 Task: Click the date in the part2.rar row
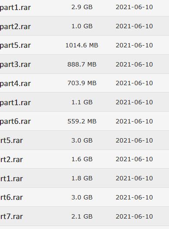[134, 26]
